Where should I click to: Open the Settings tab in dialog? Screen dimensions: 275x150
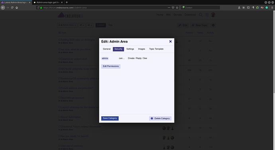coord(130,49)
